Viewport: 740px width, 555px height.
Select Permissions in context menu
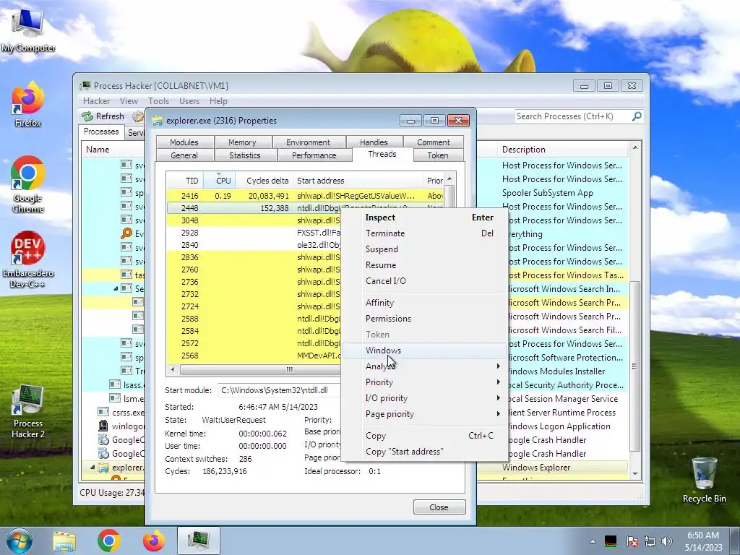click(x=423, y=319)
